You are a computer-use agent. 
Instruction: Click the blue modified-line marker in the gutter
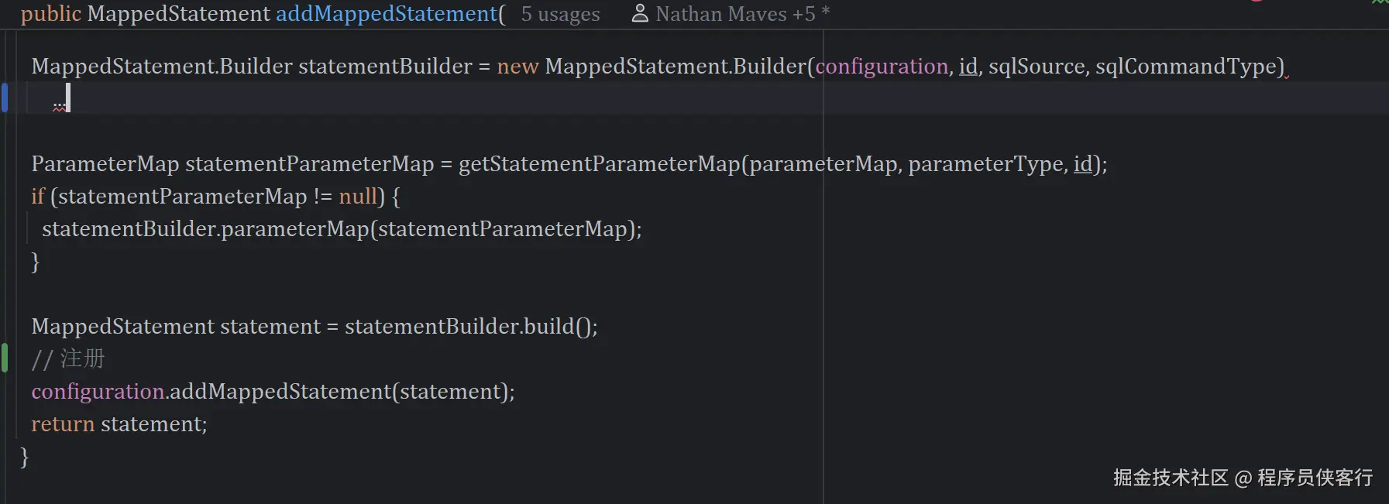coord(5,98)
